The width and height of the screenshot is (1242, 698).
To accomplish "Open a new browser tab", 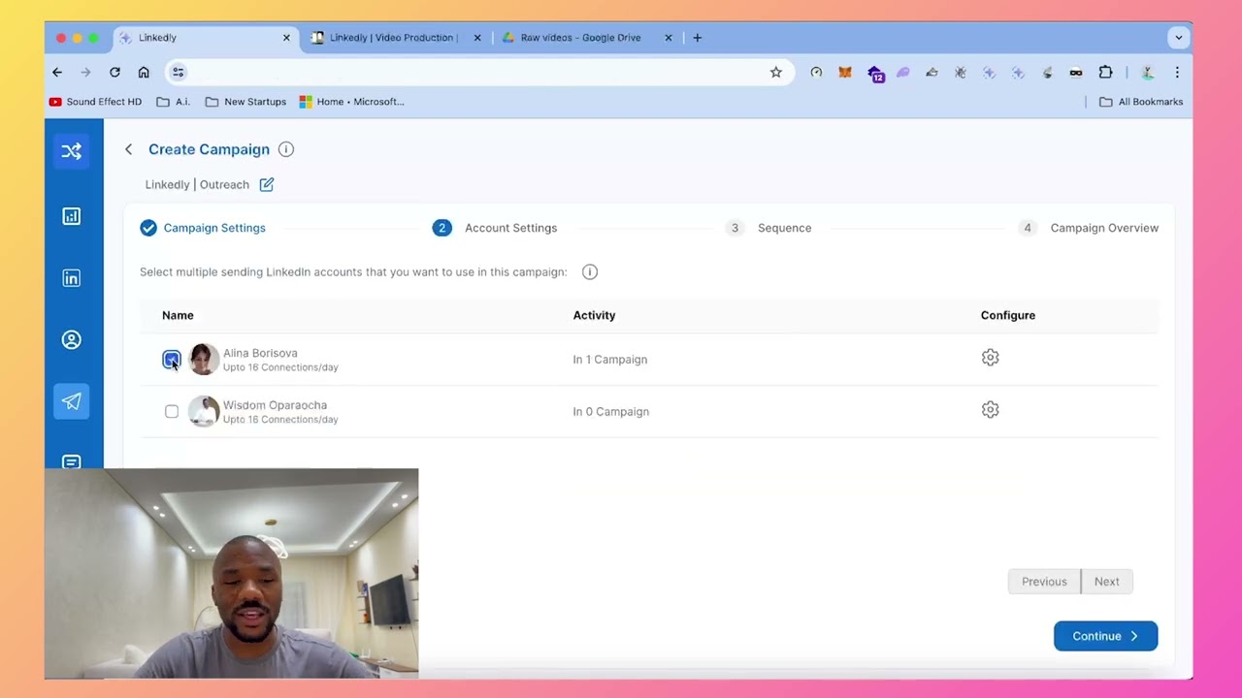I will [698, 38].
